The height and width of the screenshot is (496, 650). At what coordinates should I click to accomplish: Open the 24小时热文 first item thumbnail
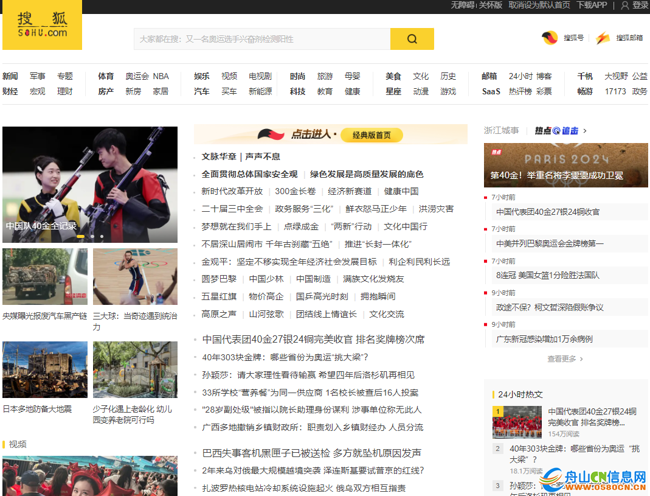tap(517, 422)
